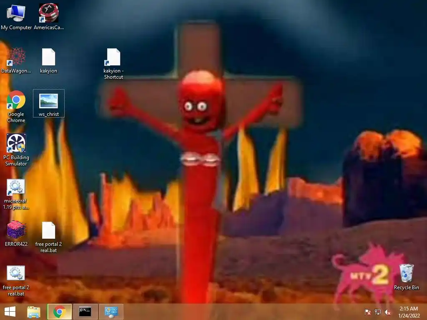427x320 pixels.
Task: Select the kakyion - Shortcut icon
Action: tap(113, 64)
